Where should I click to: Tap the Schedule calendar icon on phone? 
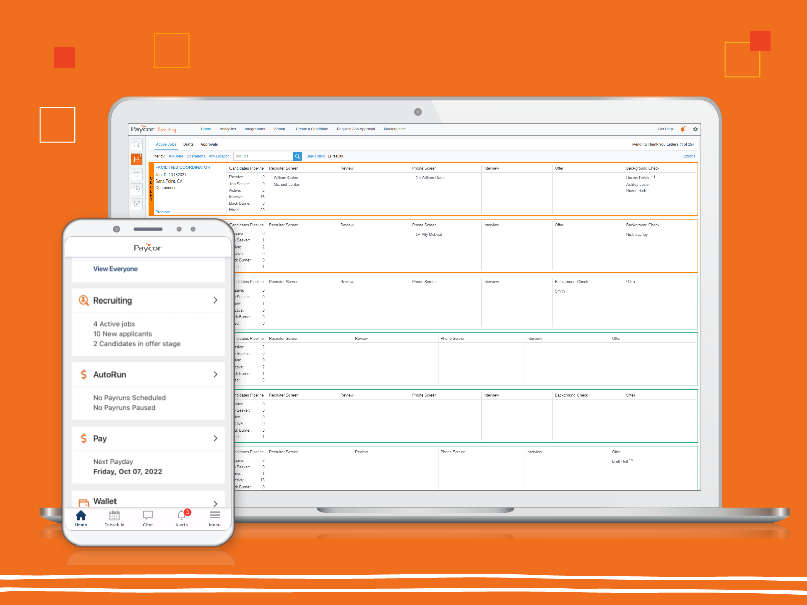pos(114,516)
